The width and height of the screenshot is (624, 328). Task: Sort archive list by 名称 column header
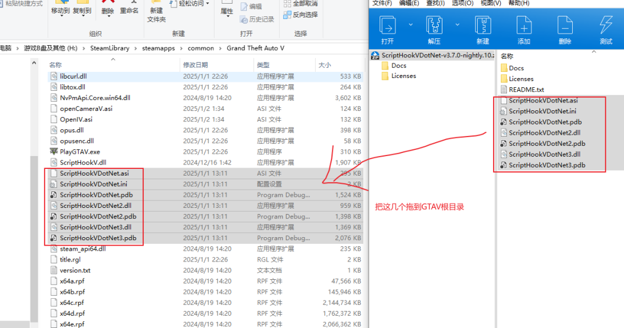click(x=507, y=57)
